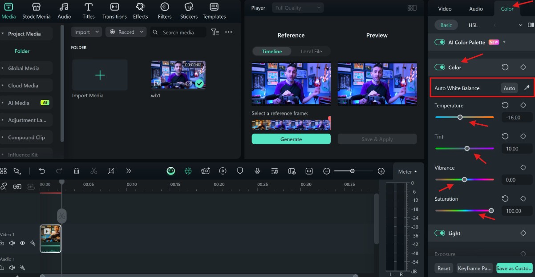
Task: Click the timeline layout grid icon
Action: 3,171
